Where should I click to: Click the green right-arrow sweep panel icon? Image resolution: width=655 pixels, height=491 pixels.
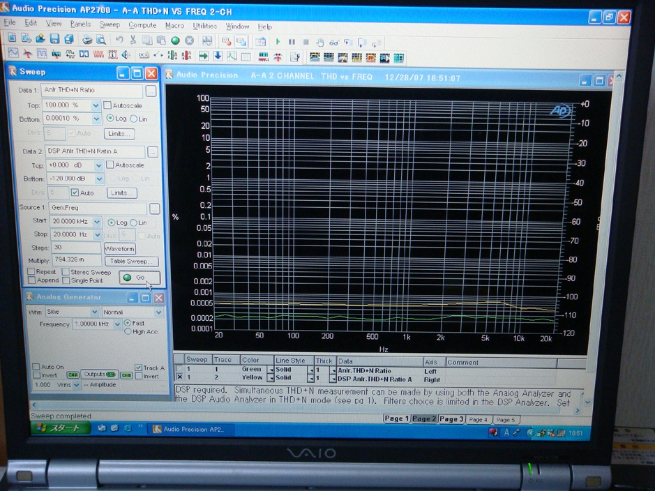click(x=204, y=56)
